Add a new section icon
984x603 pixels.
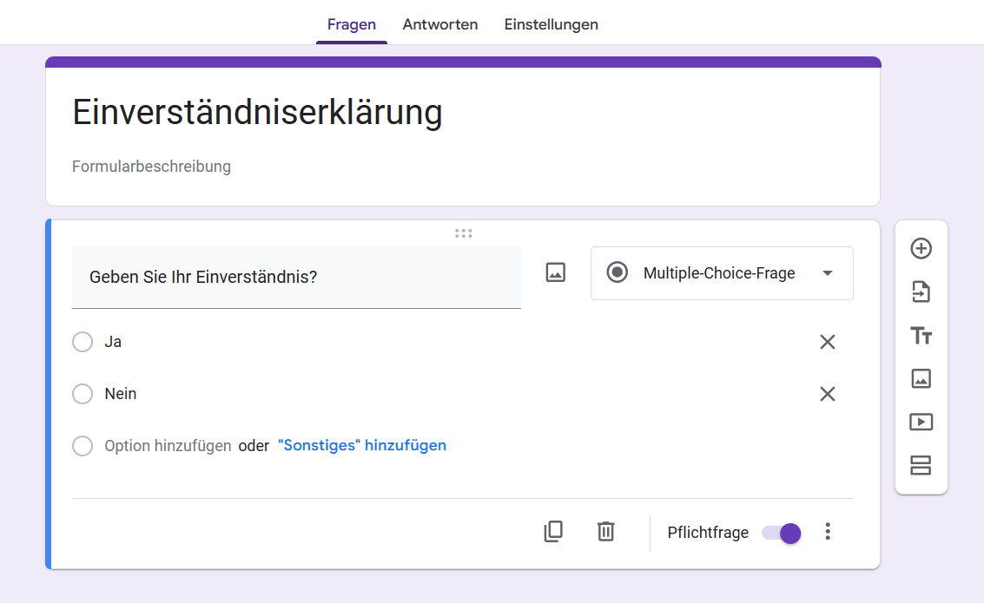(921, 466)
